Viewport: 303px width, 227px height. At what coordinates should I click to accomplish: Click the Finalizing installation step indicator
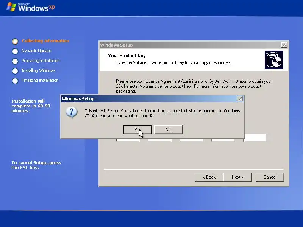(x=15, y=81)
